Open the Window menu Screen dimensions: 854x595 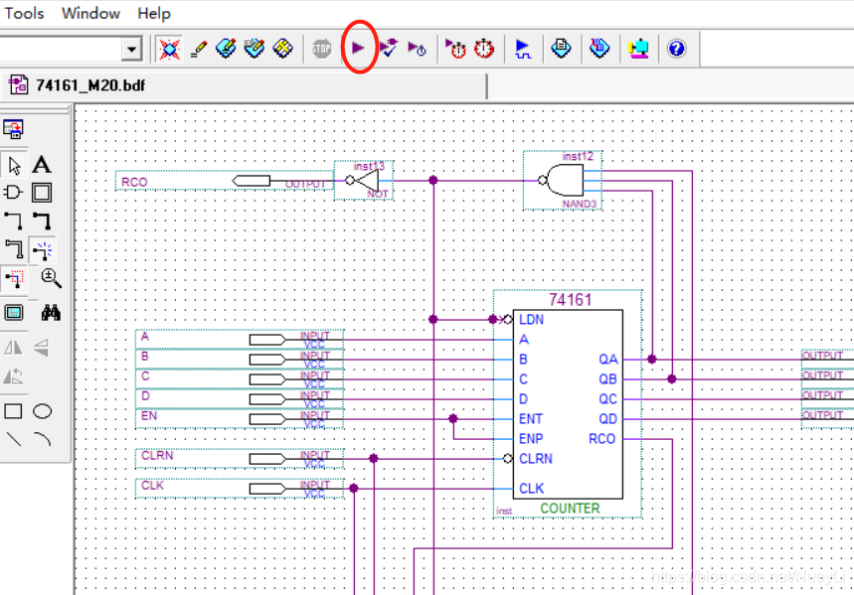pyautogui.click(x=90, y=13)
